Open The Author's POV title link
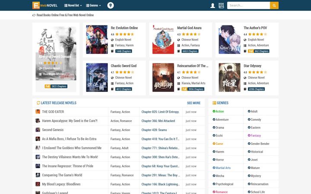 pyautogui.click(x=255, y=28)
